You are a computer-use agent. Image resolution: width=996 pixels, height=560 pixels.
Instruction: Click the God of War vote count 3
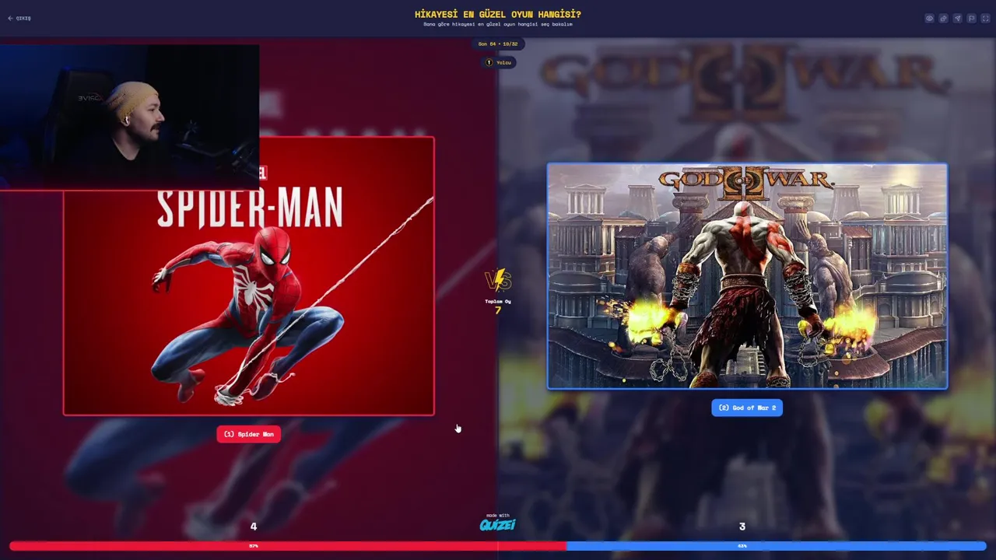(742, 527)
